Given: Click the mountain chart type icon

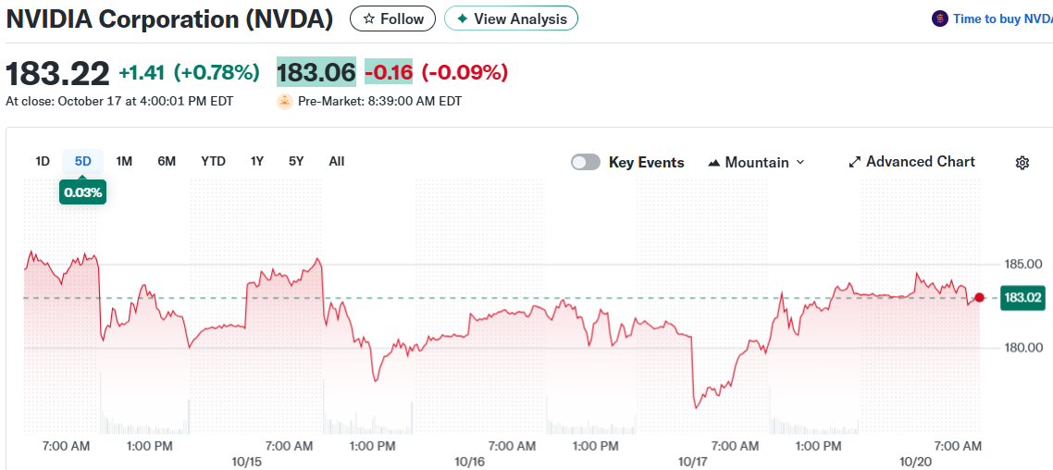Looking at the screenshot, I should click(713, 163).
